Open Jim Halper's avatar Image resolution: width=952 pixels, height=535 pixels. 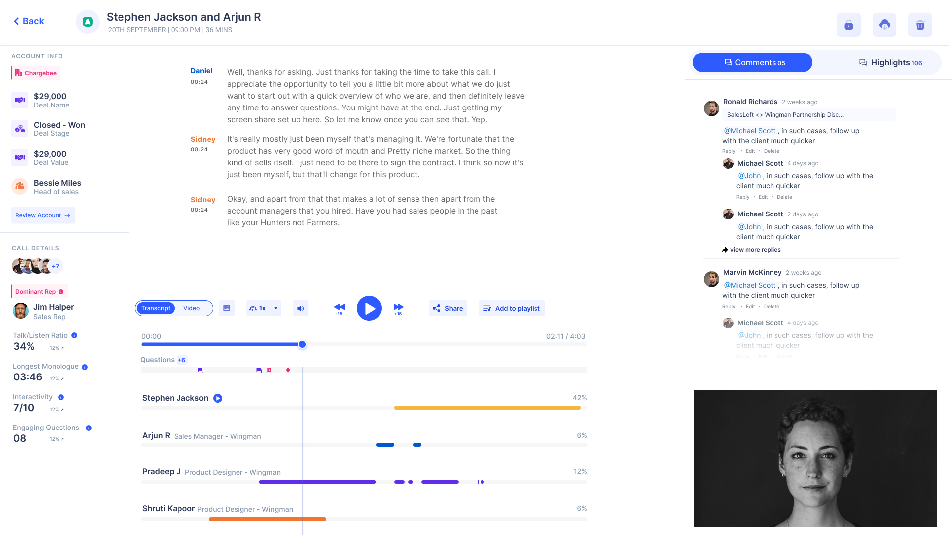21,311
